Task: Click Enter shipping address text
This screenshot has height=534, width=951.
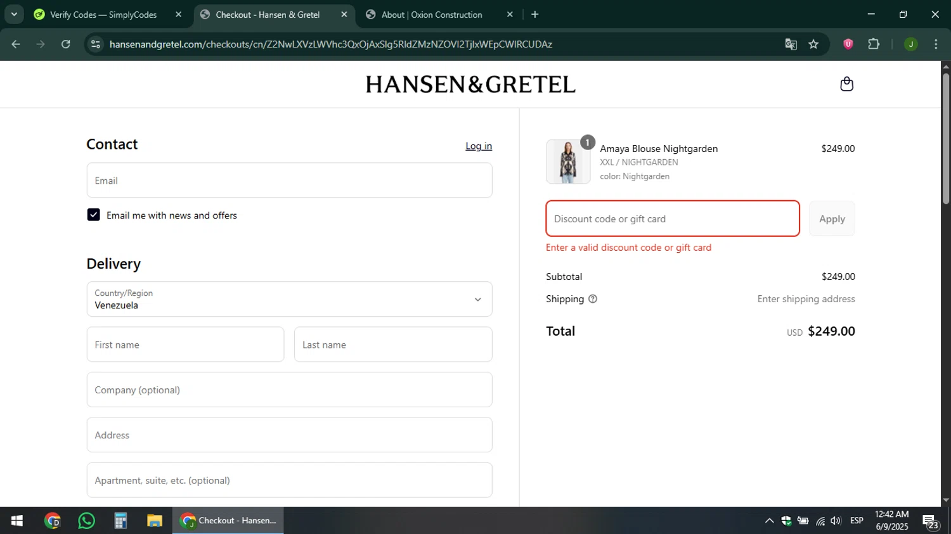Action: tap(806, 299)
